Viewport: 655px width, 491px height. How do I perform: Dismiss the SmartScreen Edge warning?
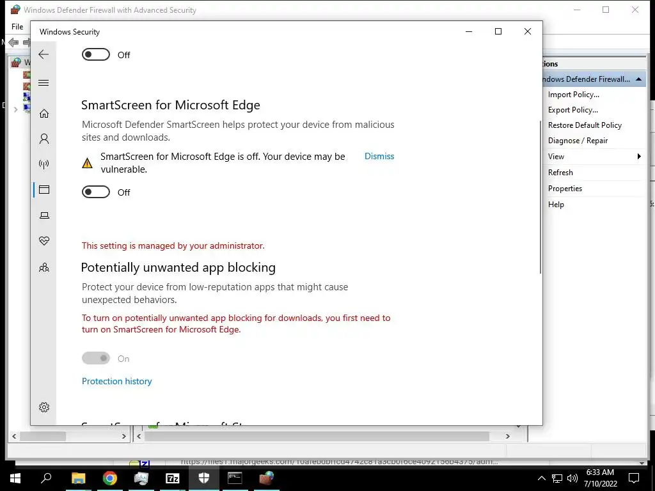379,156
